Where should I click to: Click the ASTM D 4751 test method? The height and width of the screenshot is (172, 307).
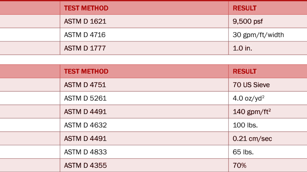[85, 85]
